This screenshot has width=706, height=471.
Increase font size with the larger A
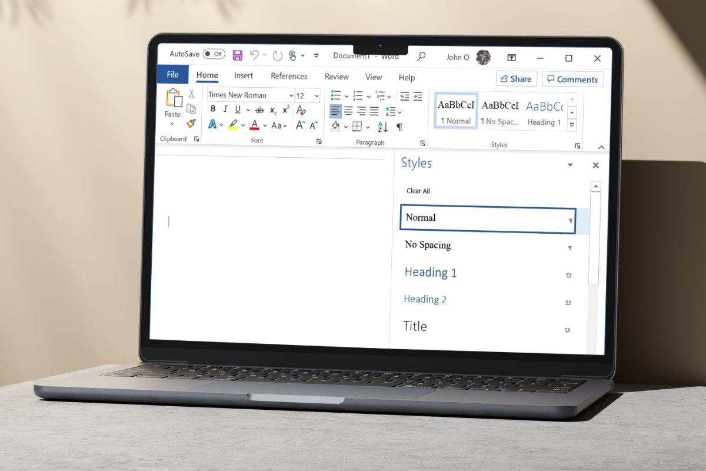click(x=300, y=125)
